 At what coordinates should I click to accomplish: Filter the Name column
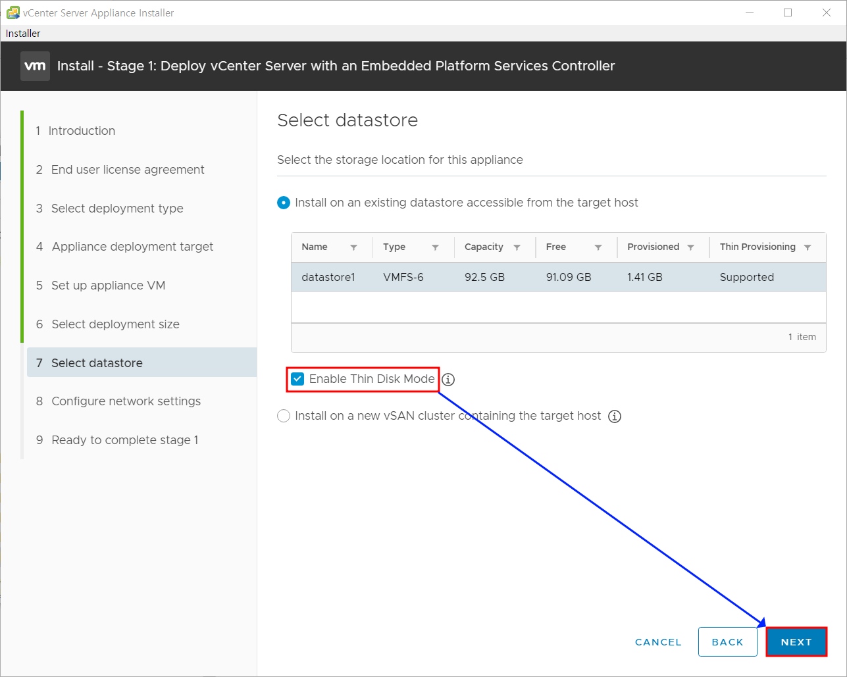(353, 247)
